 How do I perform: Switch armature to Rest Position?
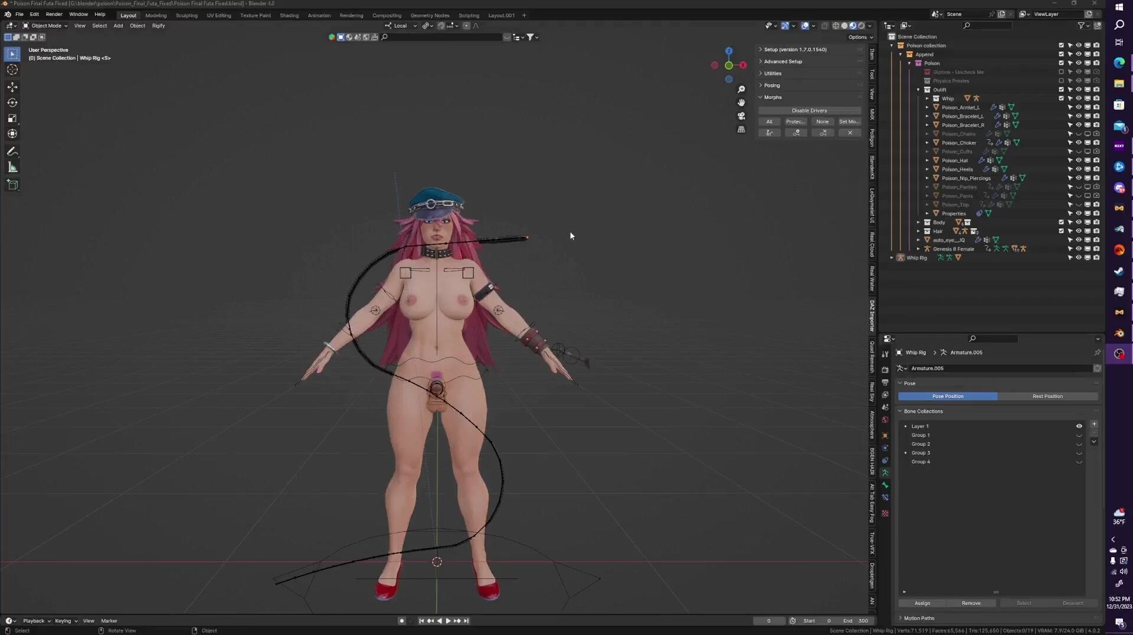1047,396
